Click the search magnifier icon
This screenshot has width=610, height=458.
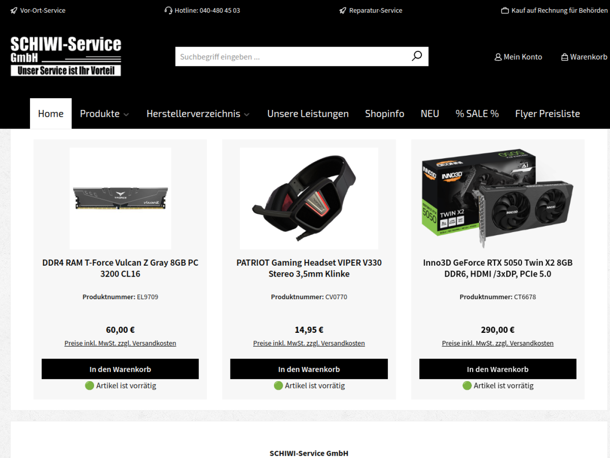point(417,56)
